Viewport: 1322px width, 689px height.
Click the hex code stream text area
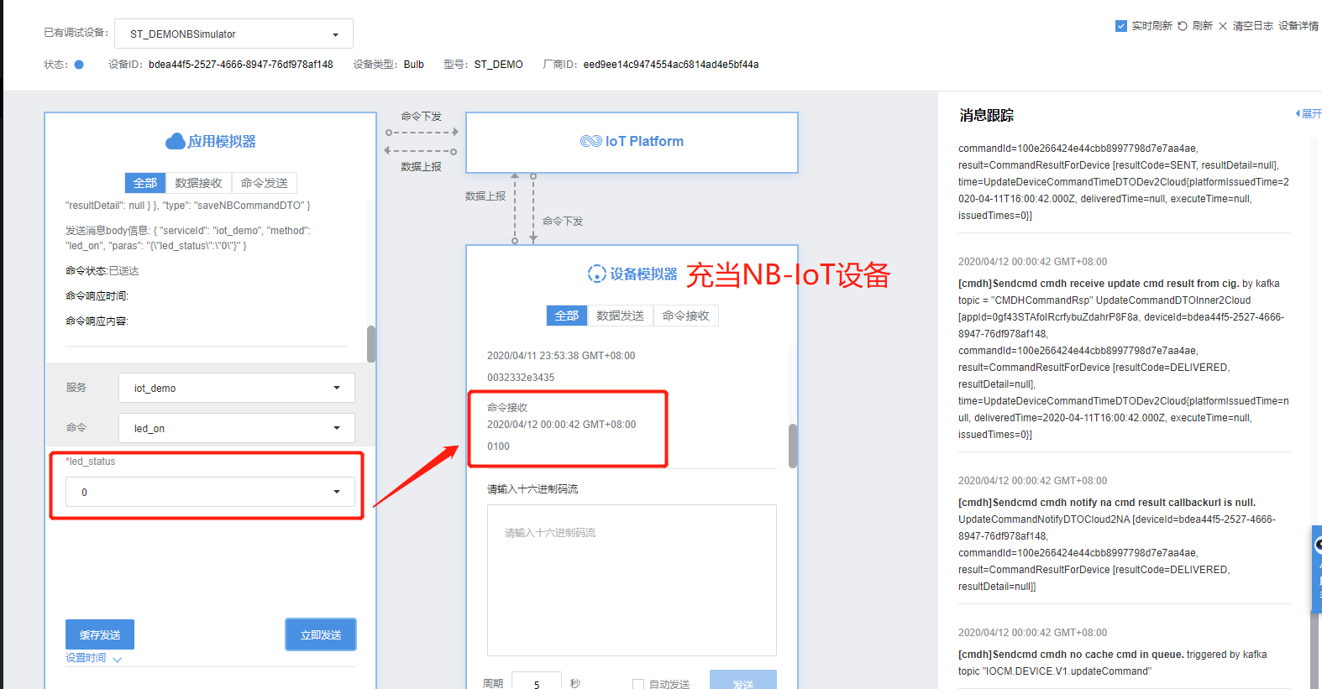[x=632, y=580]
